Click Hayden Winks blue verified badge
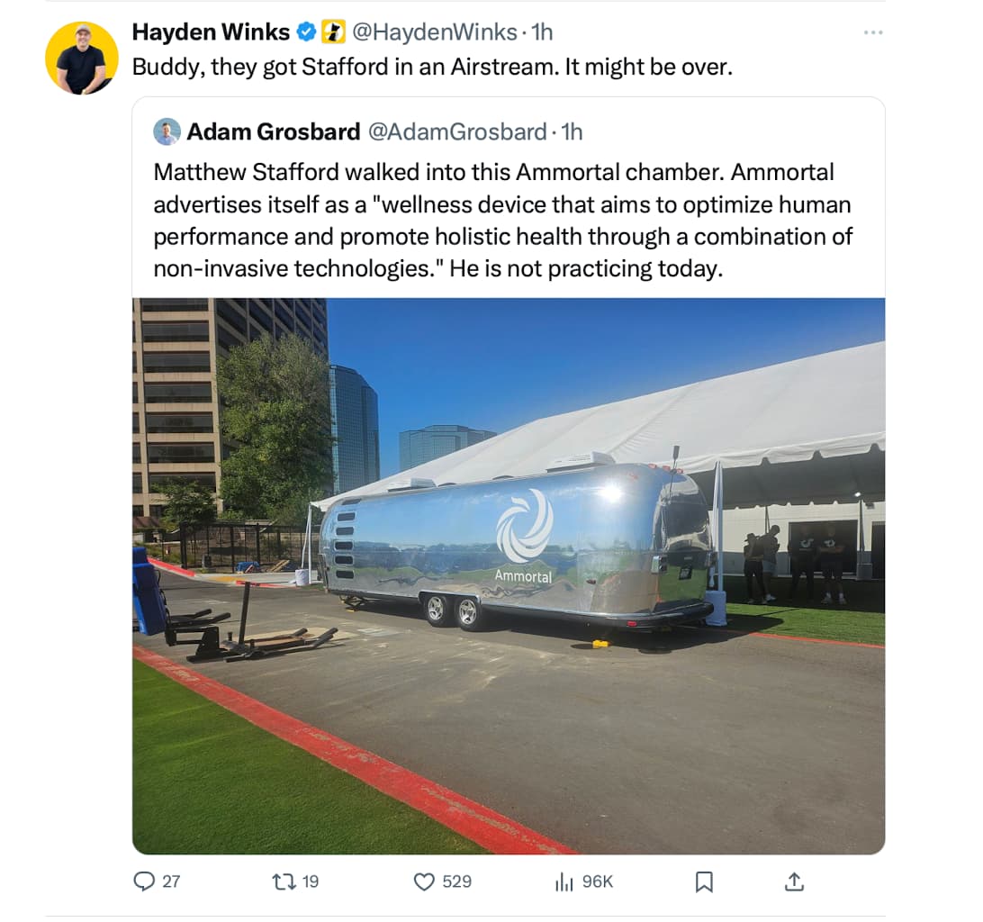This screenshot has width=983, height=922. tap(306, 32)
